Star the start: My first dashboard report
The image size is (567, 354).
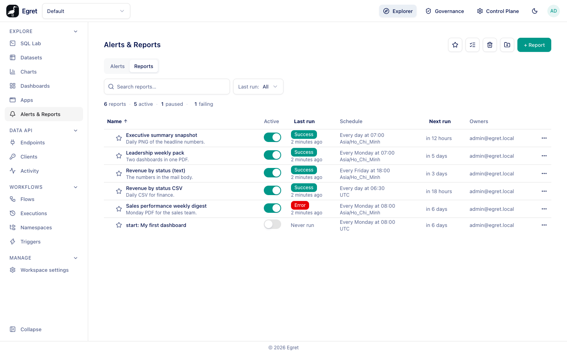[x=119, y=225]
